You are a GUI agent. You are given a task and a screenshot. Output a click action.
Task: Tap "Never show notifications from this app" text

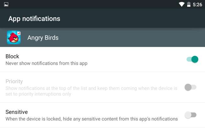(x=46, y=63)
